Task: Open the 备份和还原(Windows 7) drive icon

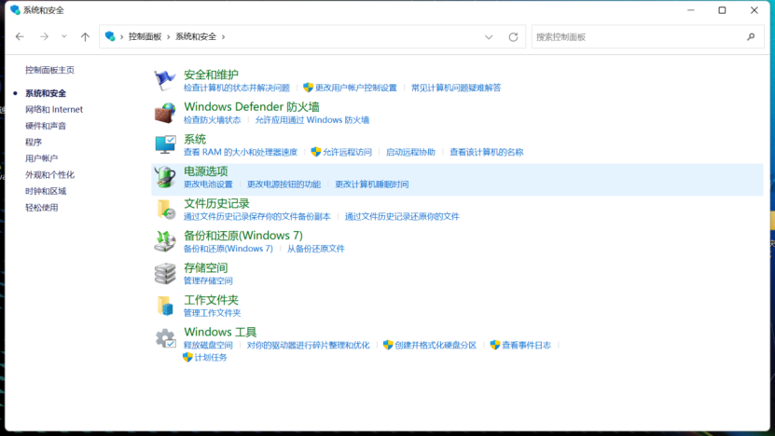Action: pos(164,241)
